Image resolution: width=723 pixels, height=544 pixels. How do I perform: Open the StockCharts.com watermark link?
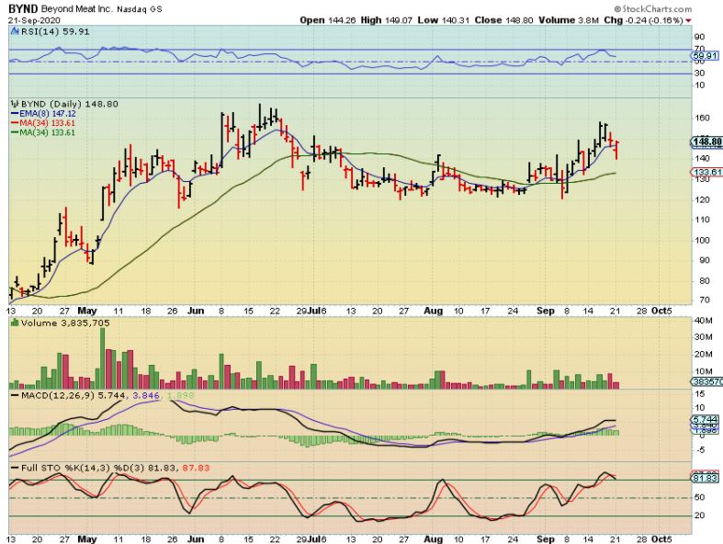pos(653,9)
